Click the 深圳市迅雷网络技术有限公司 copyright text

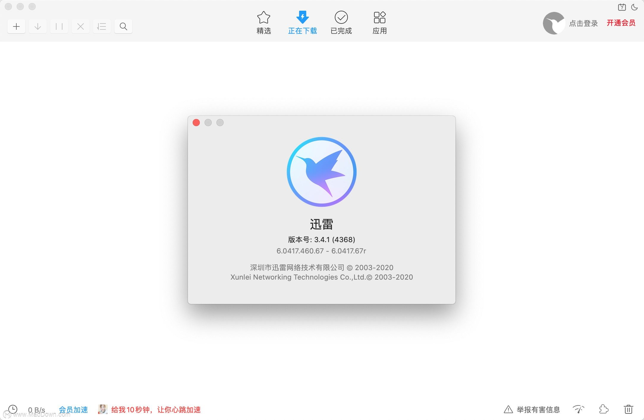(x=322, y=267)
